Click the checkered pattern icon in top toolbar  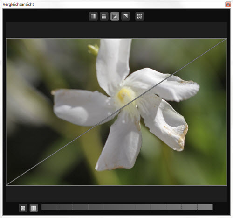[x=139, y=16]
